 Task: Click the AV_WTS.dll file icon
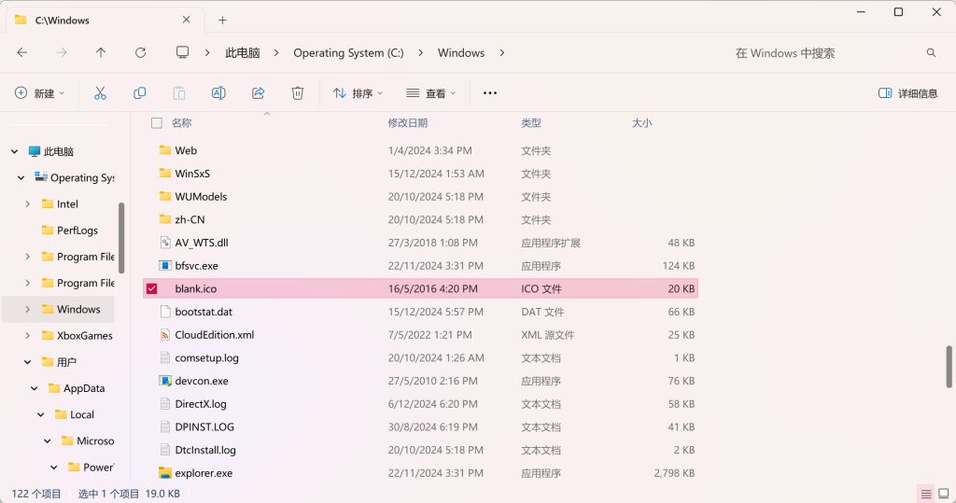pos(164,243)
